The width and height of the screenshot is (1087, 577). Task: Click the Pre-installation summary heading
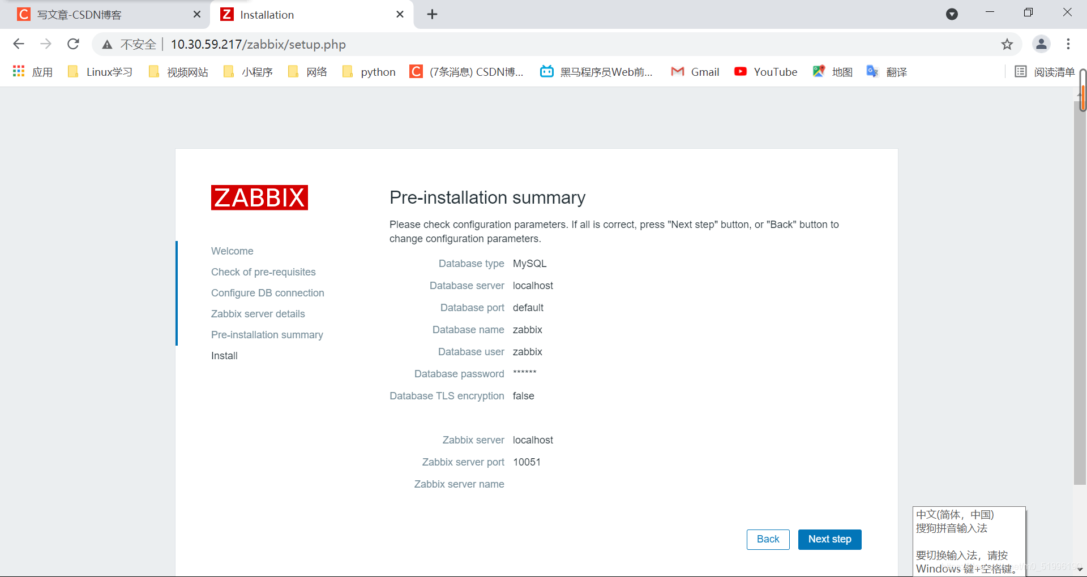tap(487, 197)
